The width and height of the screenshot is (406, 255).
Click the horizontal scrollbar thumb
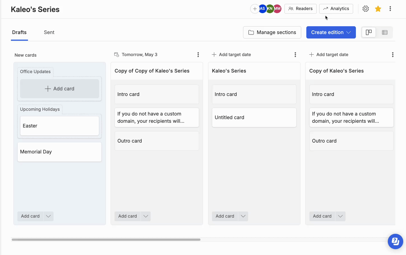coord(106,240)
